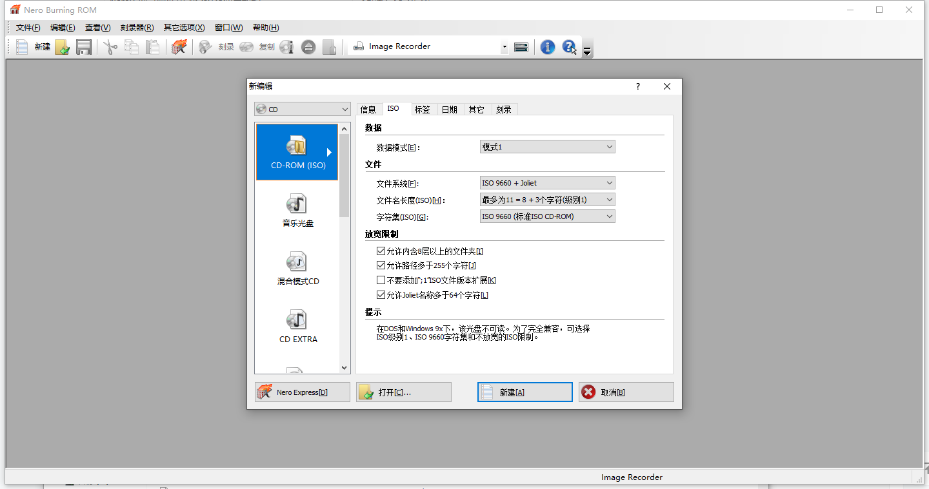
Task: Click the scissors cut toolbar icon
Action: click(x=110, y=46)
